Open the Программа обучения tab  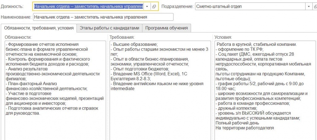click(x=167, y=28)
